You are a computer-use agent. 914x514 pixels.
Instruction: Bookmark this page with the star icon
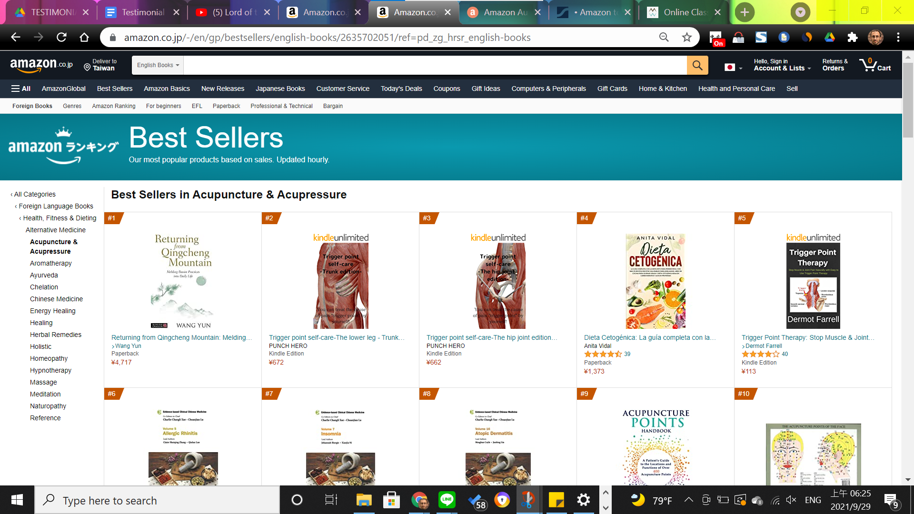[x=686, y=37]
